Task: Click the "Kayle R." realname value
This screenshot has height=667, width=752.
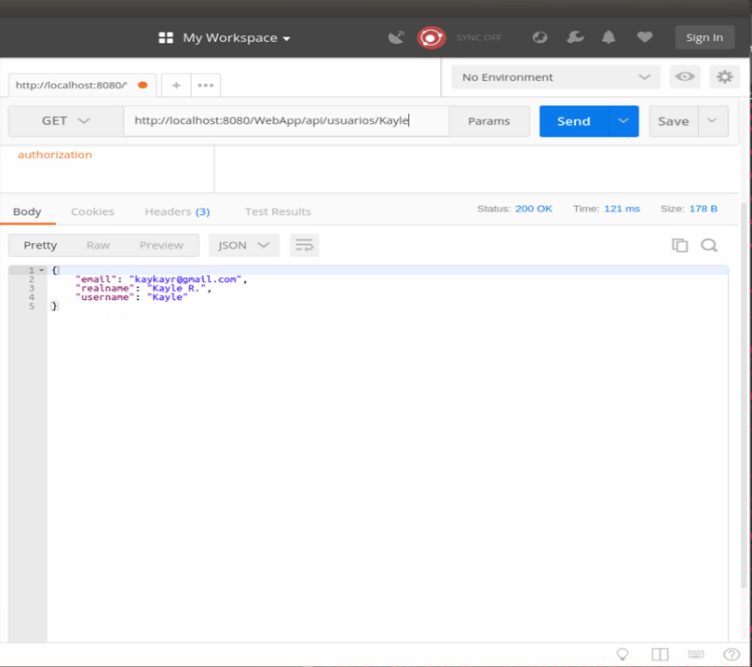Action: (x=176, y=288)
